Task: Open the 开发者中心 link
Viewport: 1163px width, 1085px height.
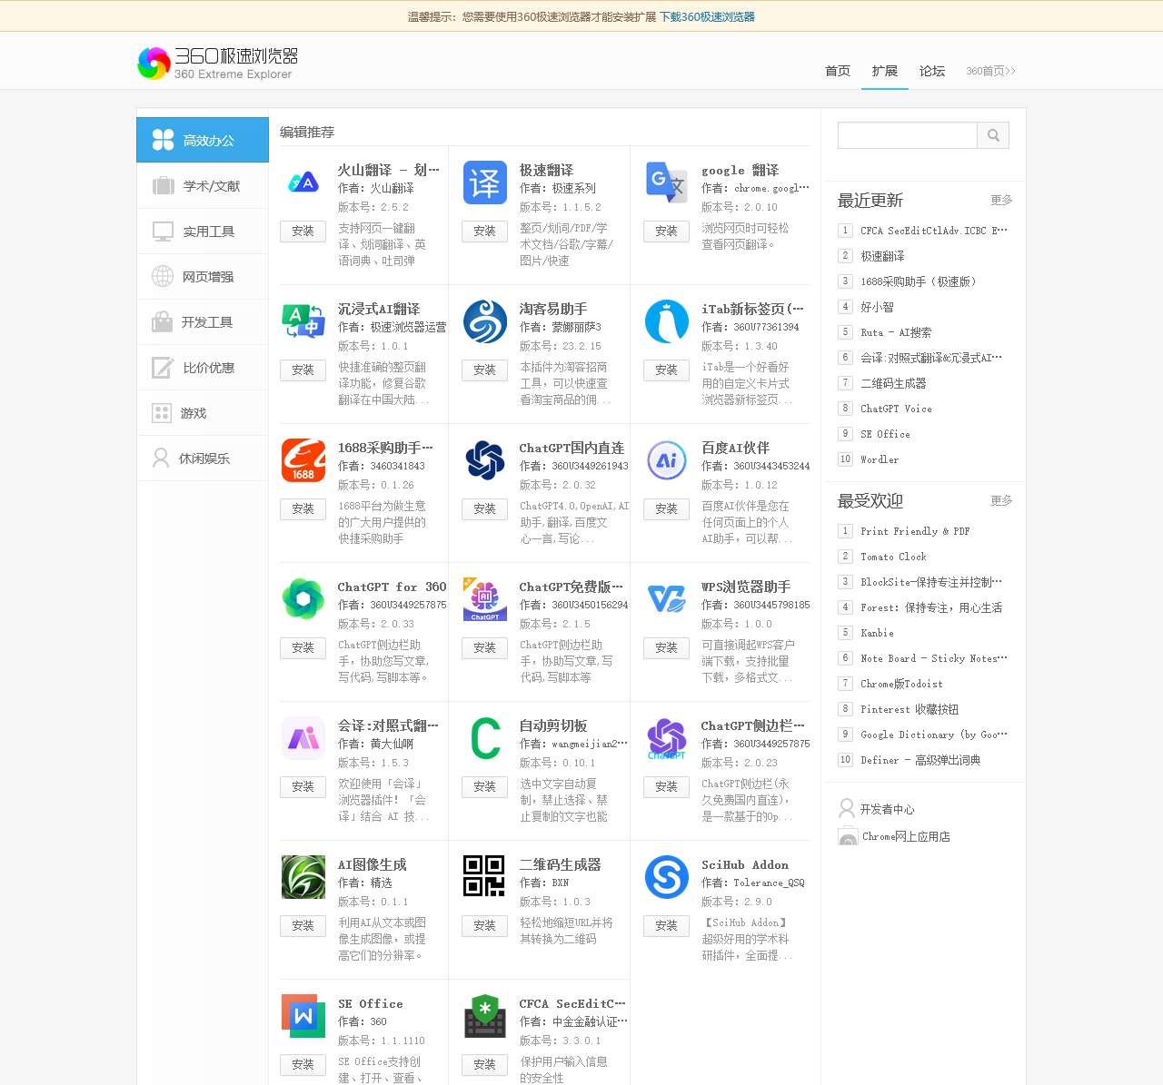Action: [887, 809]
